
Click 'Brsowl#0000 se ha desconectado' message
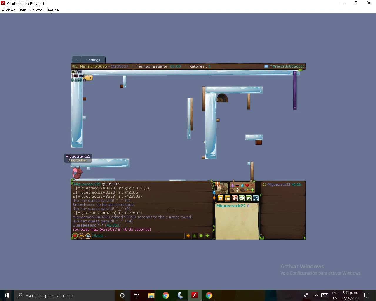[104, 205]
